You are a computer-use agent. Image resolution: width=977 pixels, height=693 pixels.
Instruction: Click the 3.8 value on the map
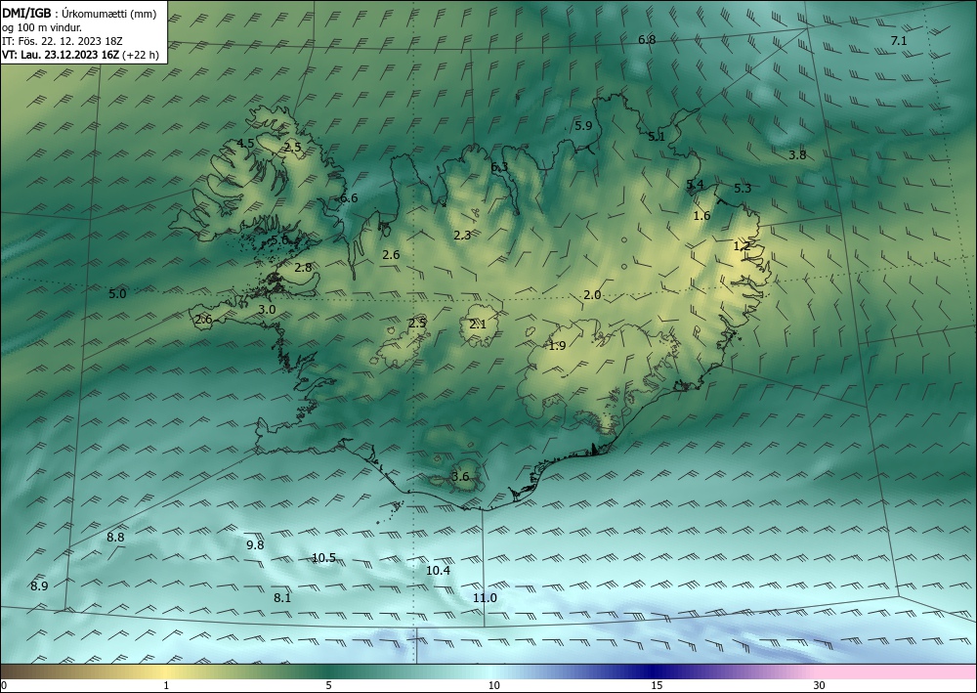(797, 155)
